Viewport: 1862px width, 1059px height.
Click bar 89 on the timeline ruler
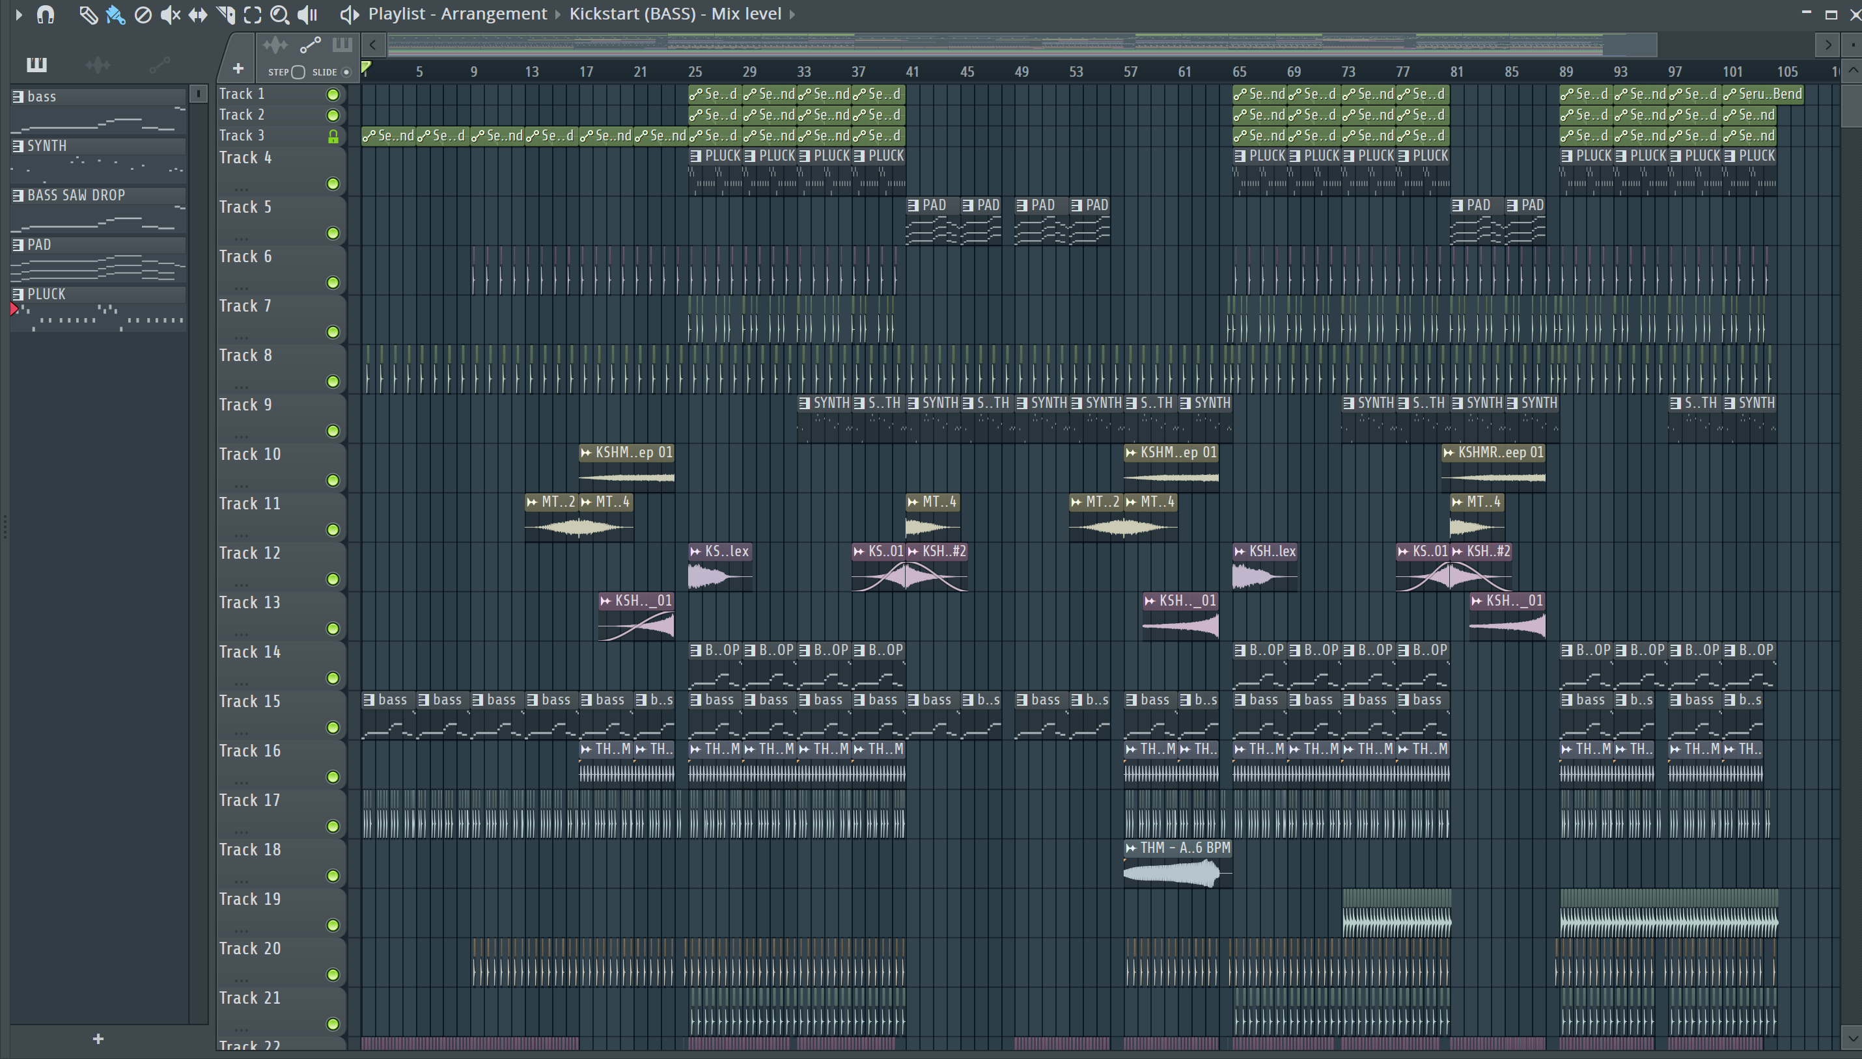pos(1566,72)
